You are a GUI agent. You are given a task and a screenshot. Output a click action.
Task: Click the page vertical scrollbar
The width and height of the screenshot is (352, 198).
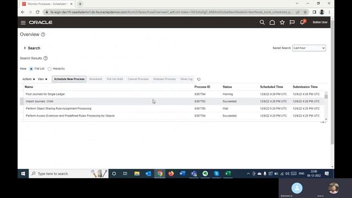coord(332,82)
